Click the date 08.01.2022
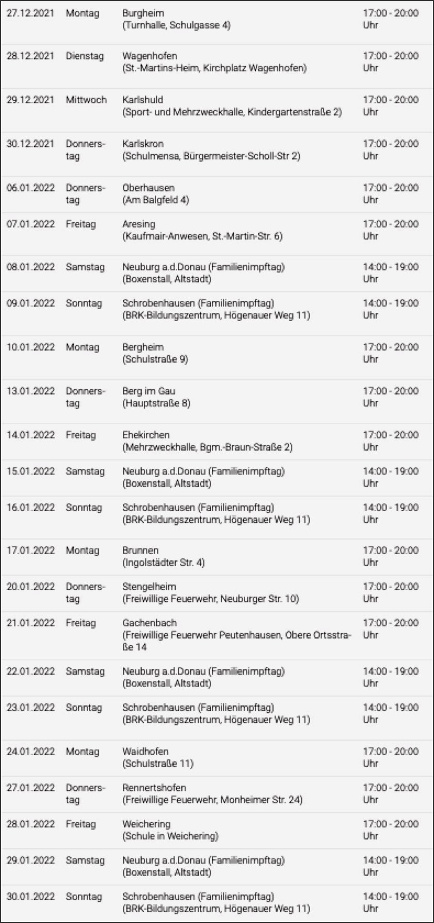The image size is (434, 923). click(x=30, y=267)
